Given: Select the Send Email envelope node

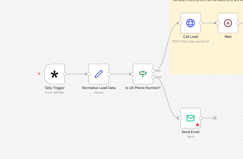Looking at the screenshot, I should pos(190,118).
